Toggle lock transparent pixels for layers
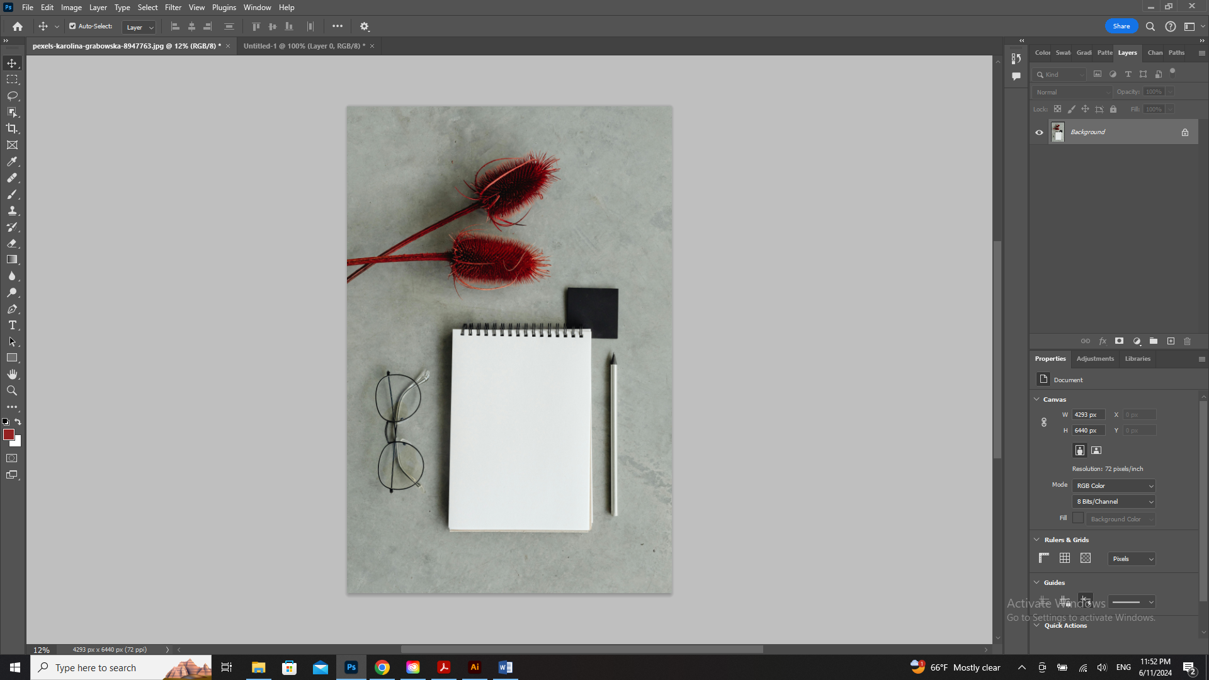 coord(1057,109)
